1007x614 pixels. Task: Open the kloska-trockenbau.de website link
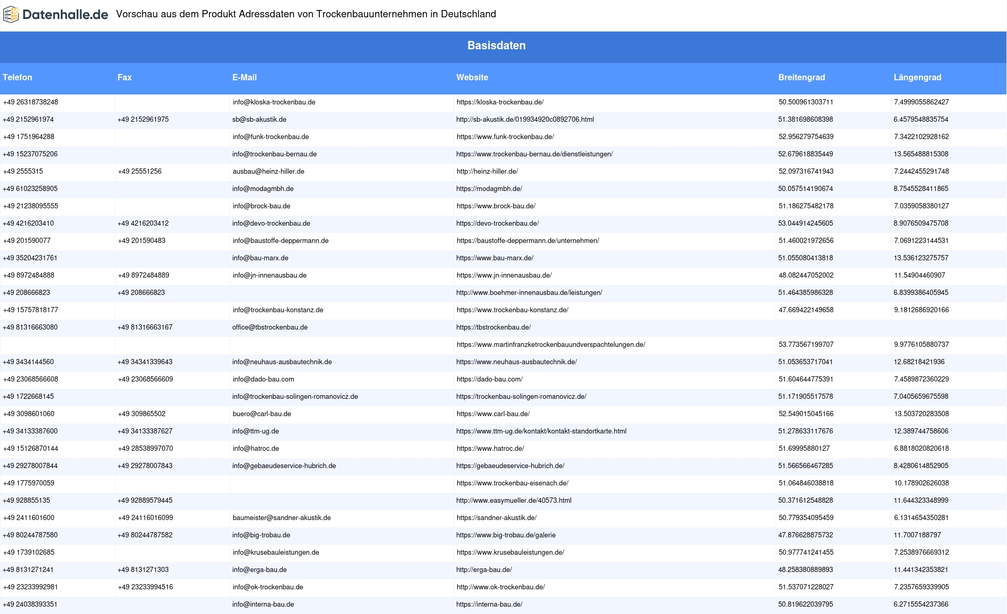[500, 102]
